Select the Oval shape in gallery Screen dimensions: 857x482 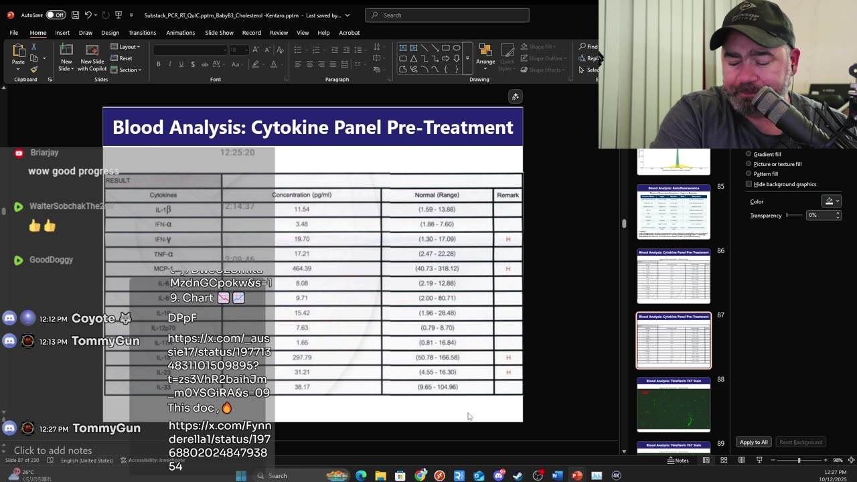[457, 48]
